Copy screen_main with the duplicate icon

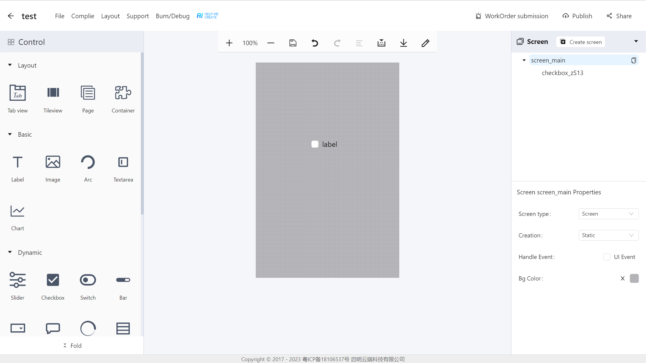point(633,60)
